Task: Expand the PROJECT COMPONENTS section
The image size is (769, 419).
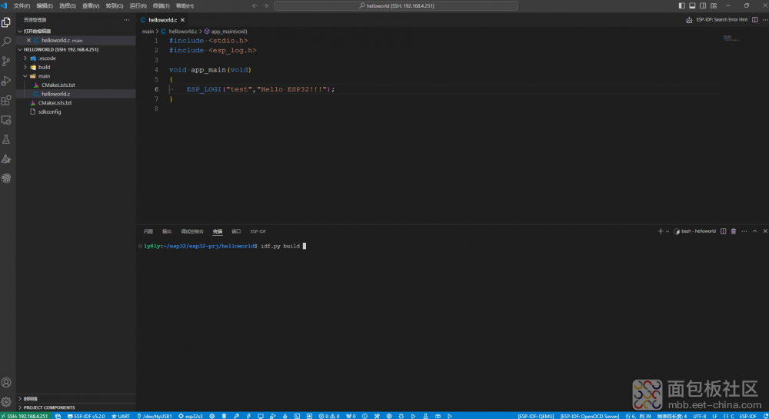Action: [49, 407]
